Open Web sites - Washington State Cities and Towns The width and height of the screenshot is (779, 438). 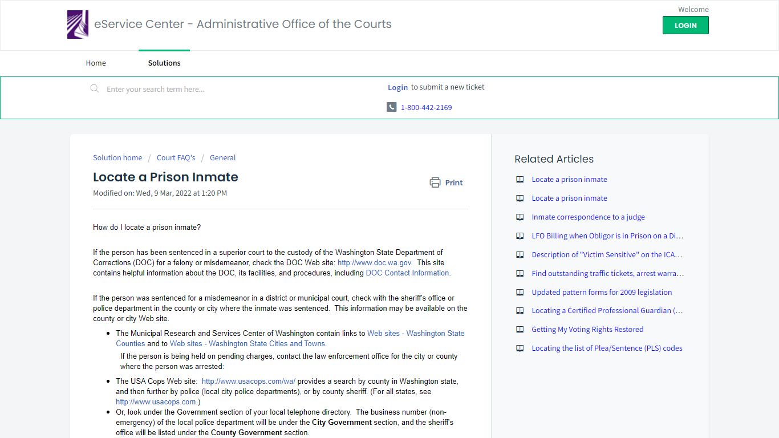pos(248,344)
